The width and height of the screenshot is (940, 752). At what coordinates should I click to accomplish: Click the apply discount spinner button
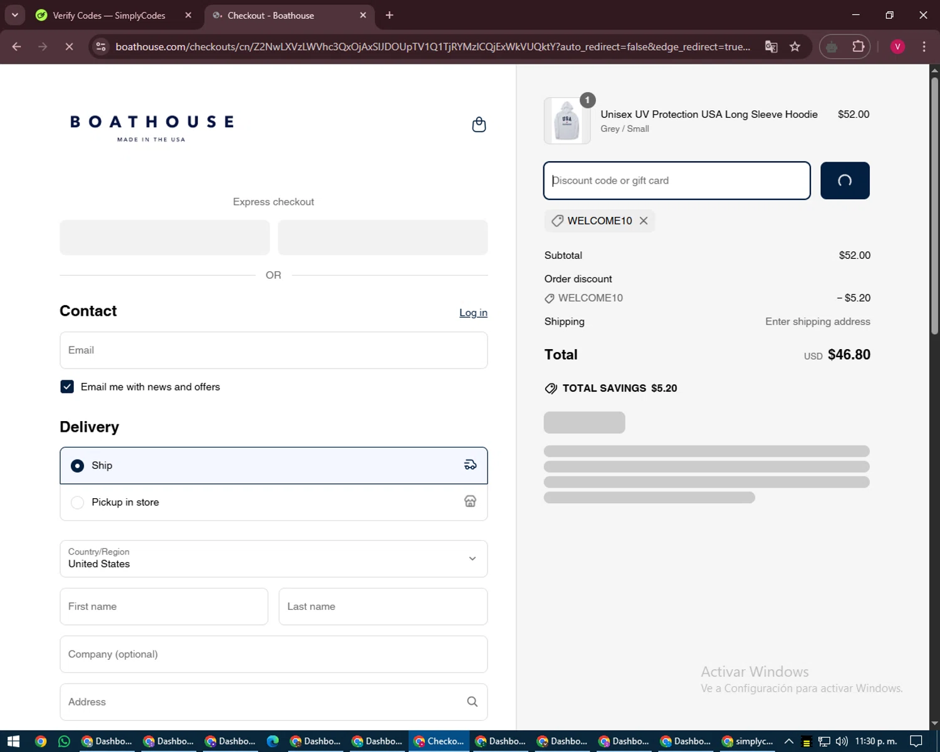[x=845, y=180]
